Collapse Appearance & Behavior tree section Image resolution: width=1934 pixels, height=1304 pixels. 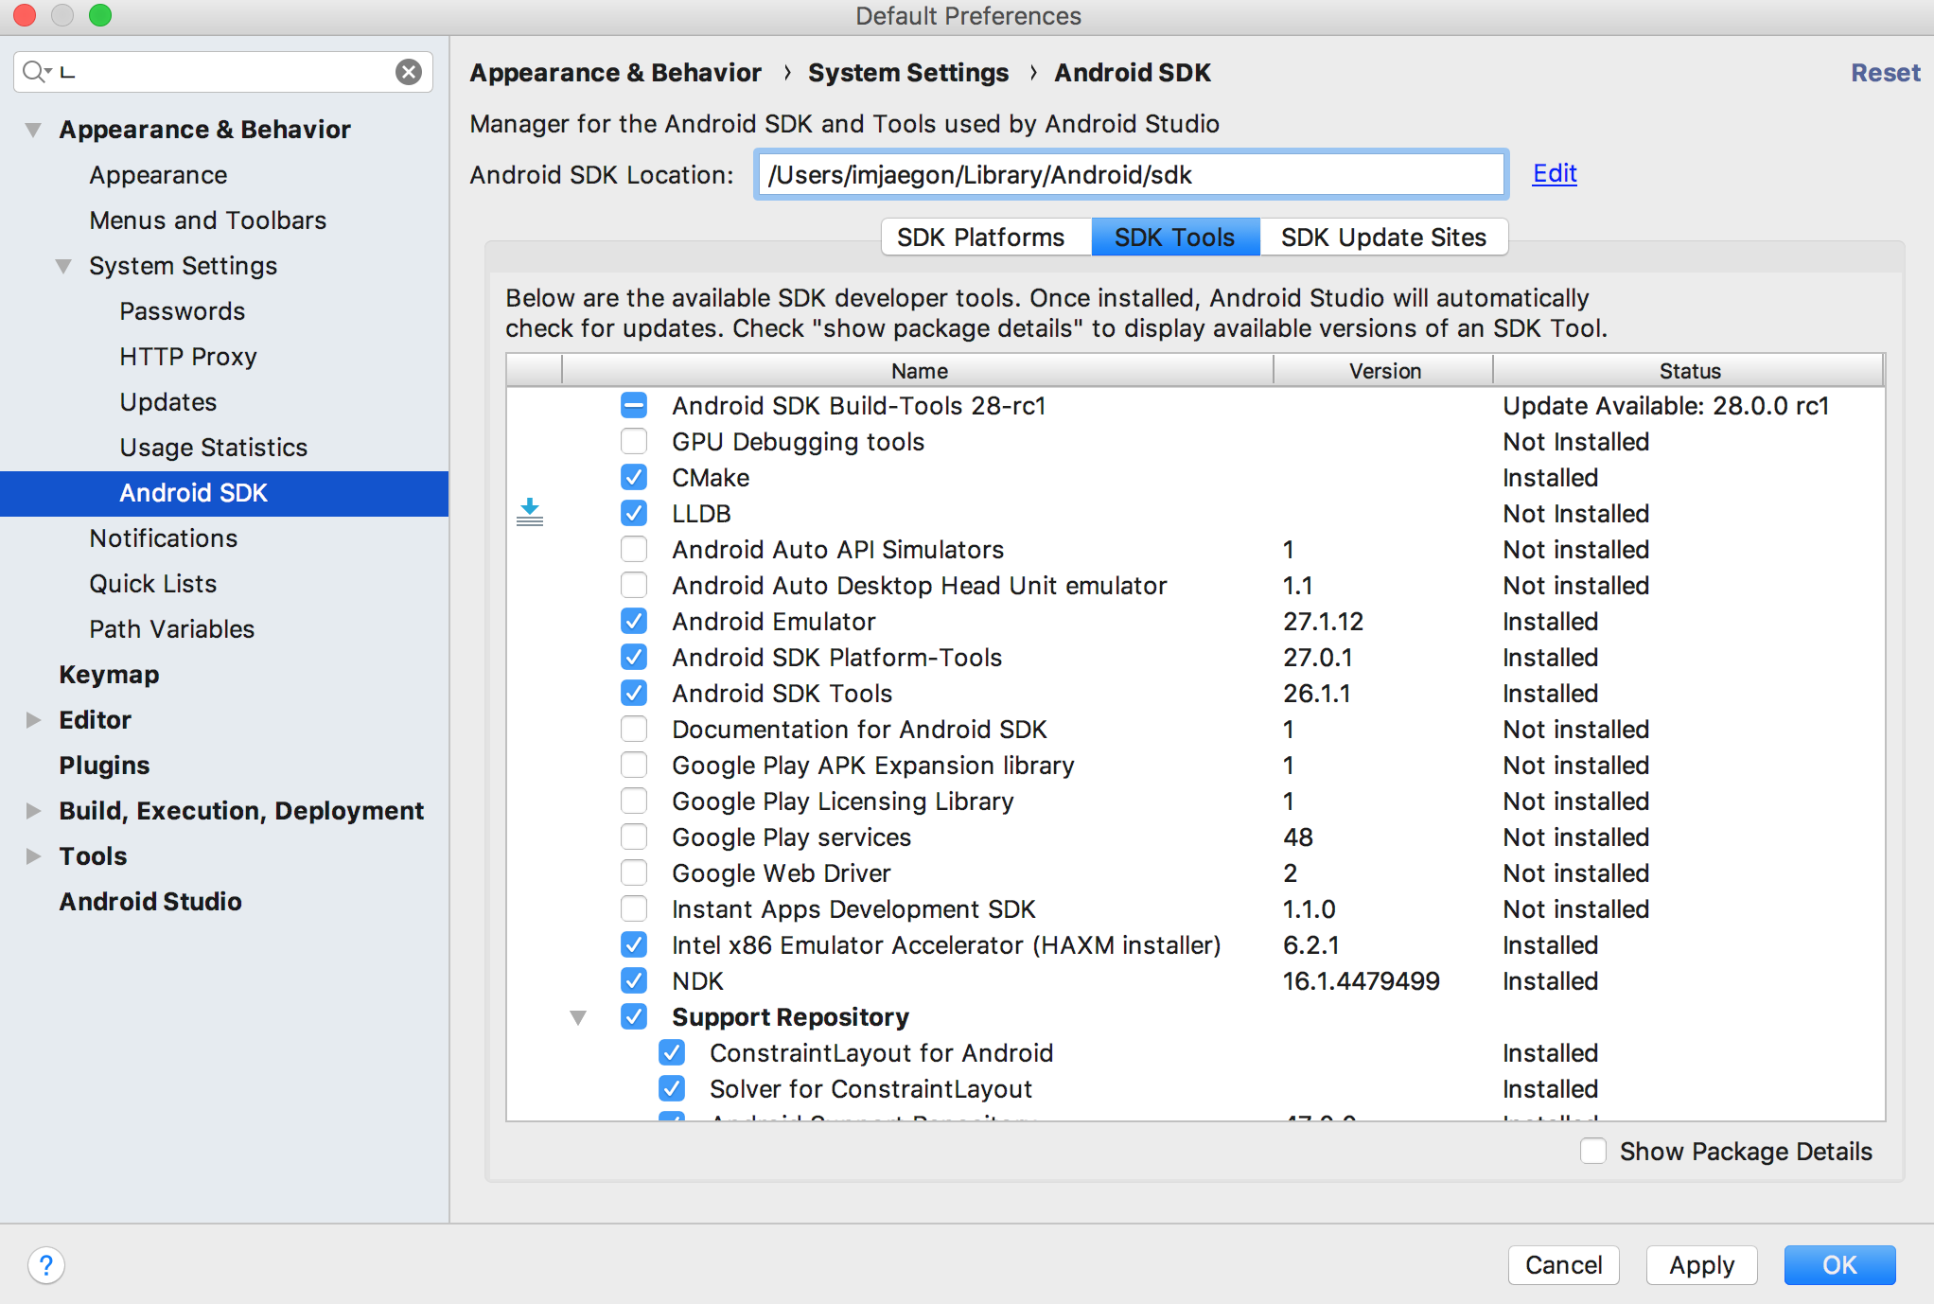click(33, 130)
